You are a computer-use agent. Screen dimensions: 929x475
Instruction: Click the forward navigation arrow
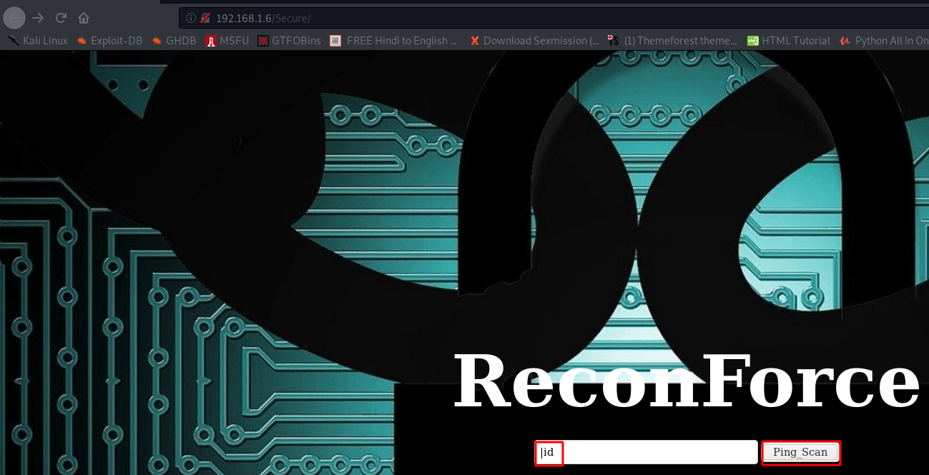[38, 18]
